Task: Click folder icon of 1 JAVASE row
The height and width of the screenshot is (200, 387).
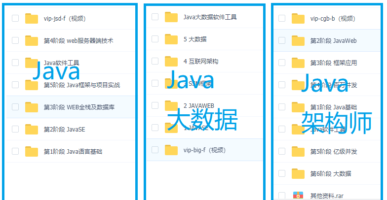Action: 171,128
